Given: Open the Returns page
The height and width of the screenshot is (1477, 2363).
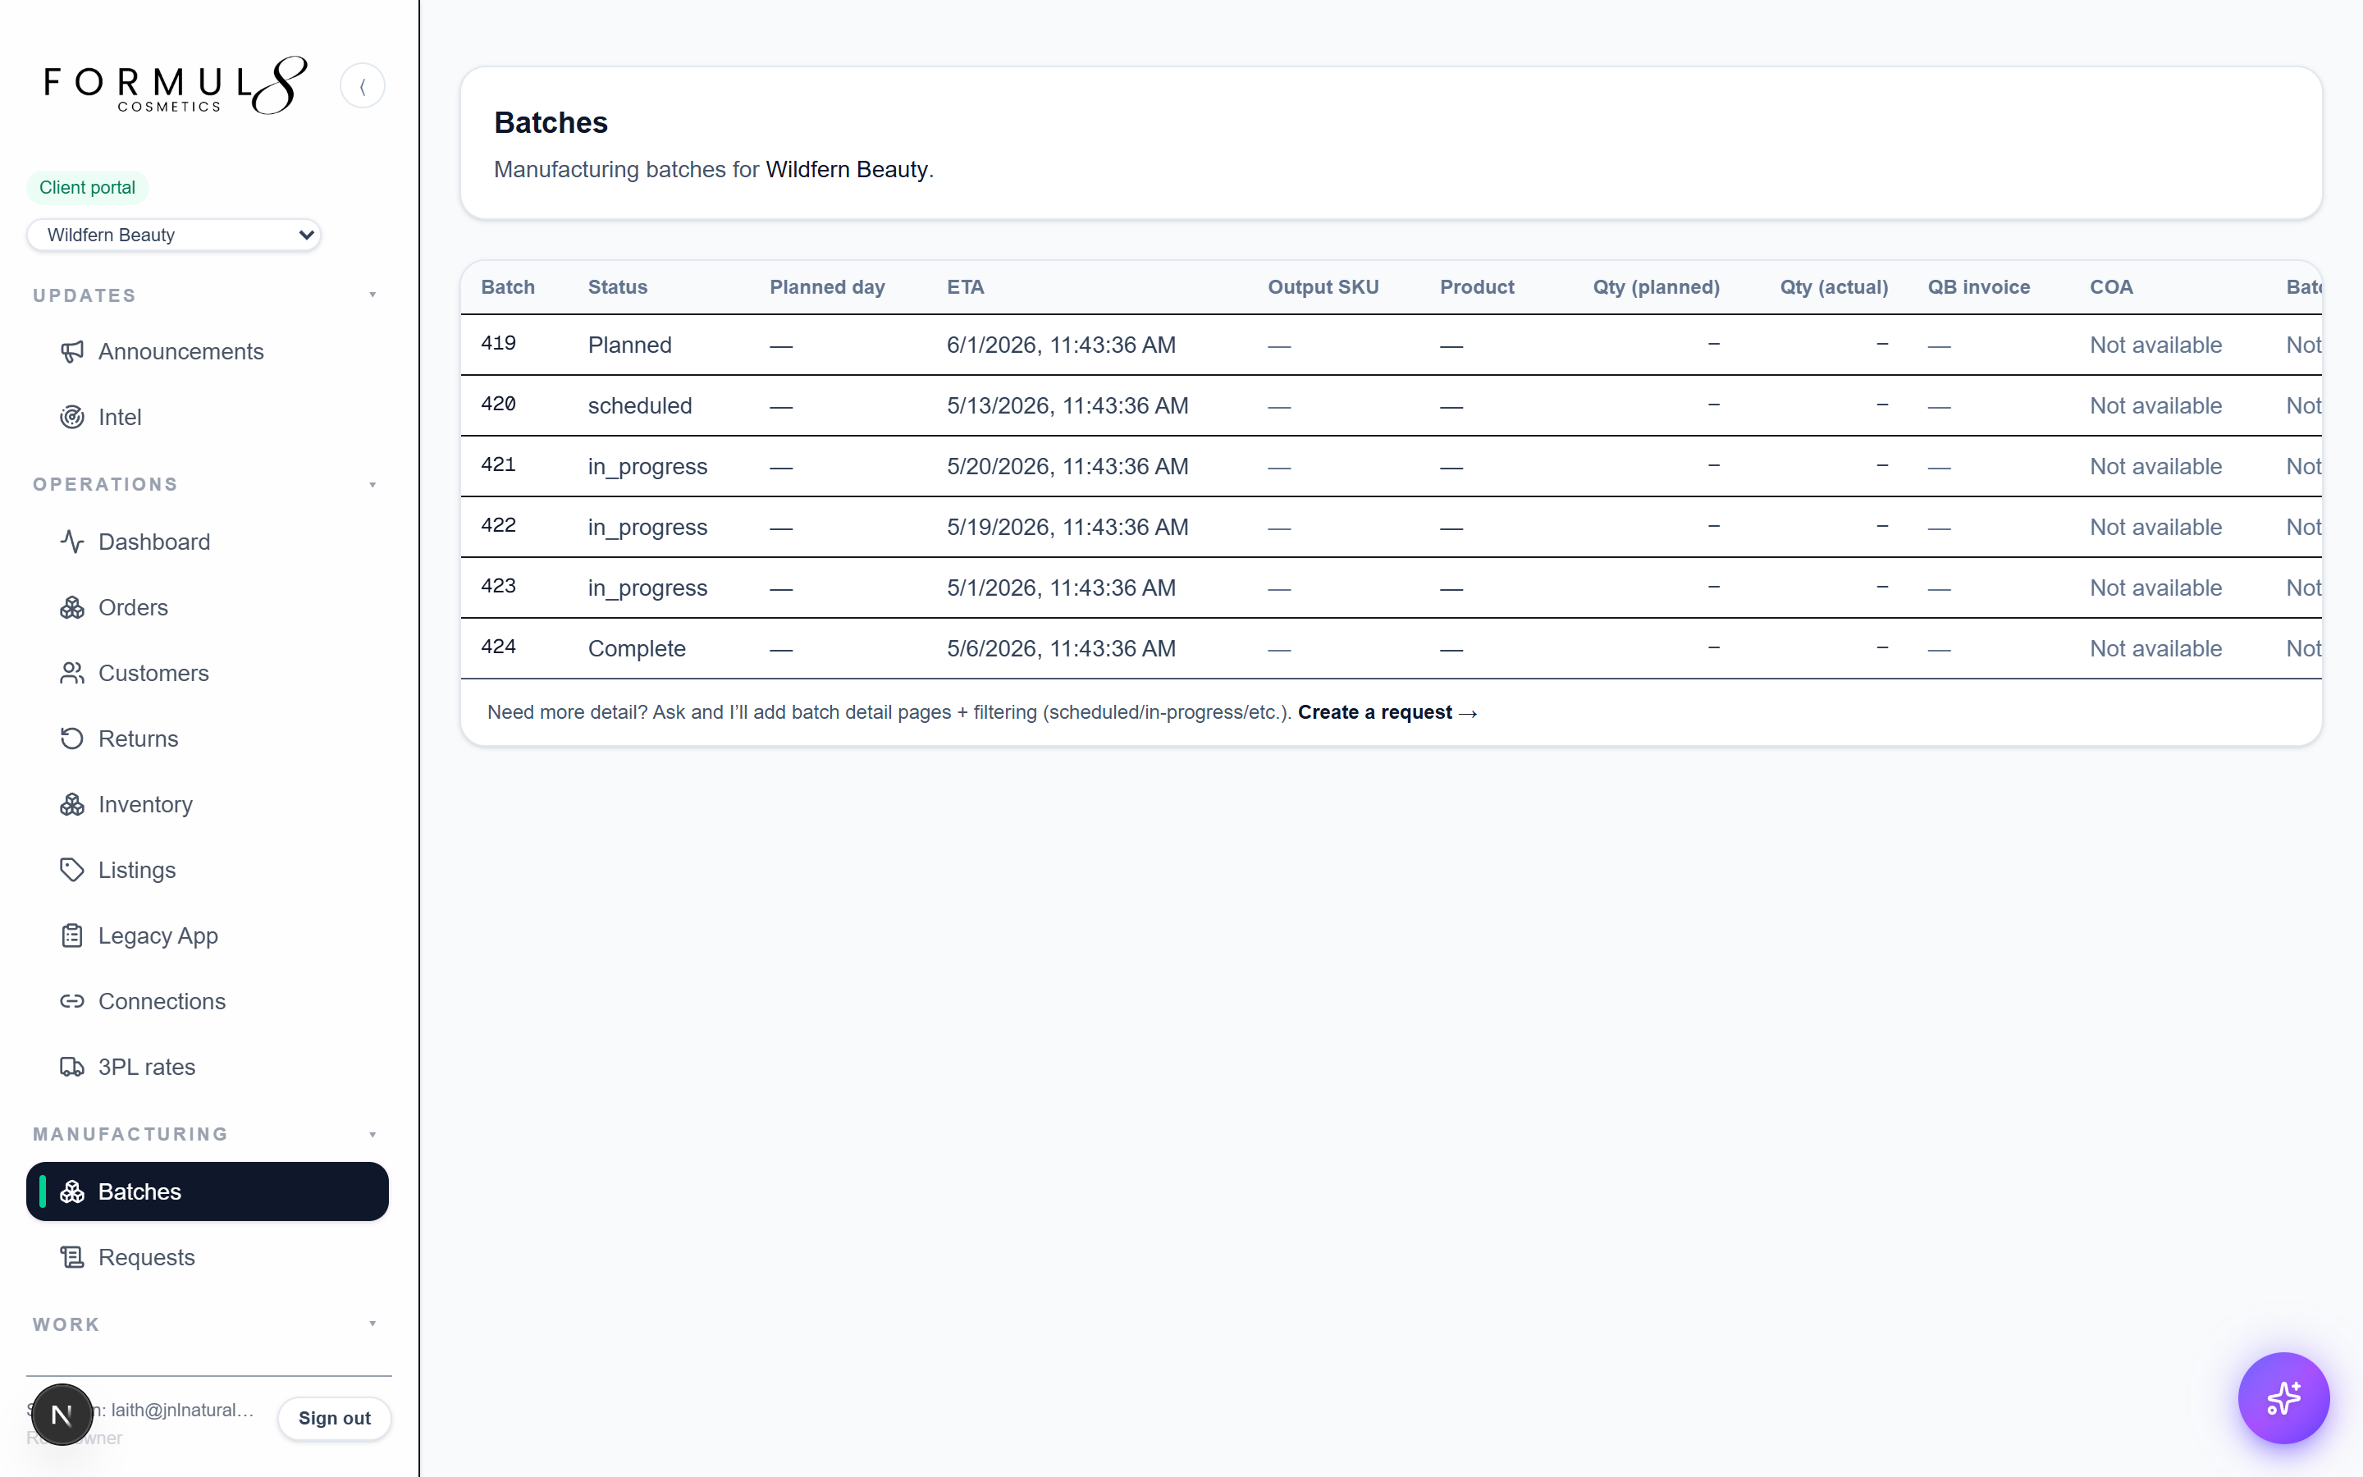Looking at the screenshot, I should point(207,738).
